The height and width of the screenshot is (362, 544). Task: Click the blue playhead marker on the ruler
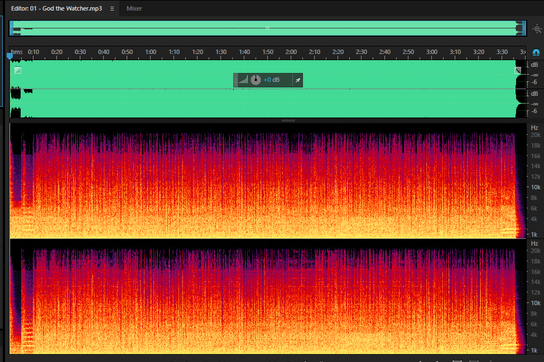pyautogui.click(x=9, y=56)
